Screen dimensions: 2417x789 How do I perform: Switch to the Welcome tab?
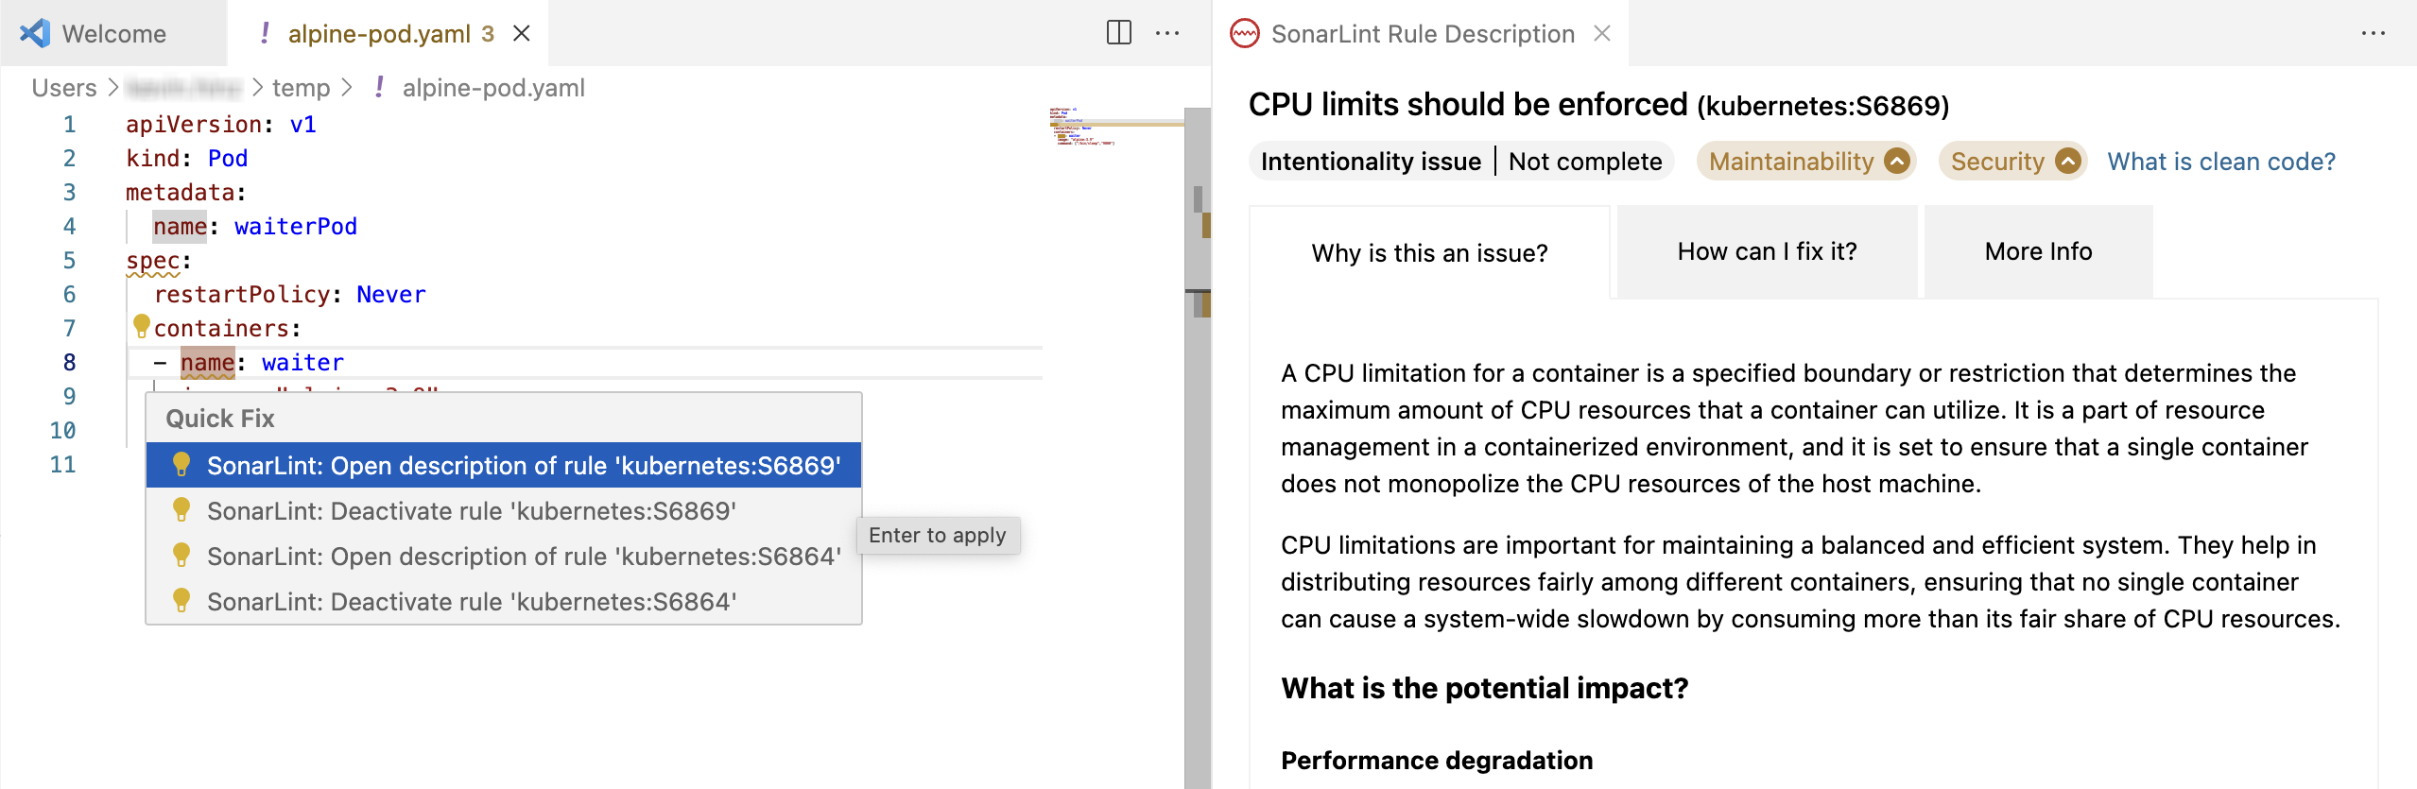point(113,34)
